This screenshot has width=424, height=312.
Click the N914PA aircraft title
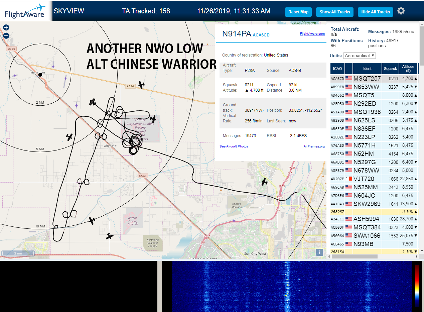click(x=237, y=34)
